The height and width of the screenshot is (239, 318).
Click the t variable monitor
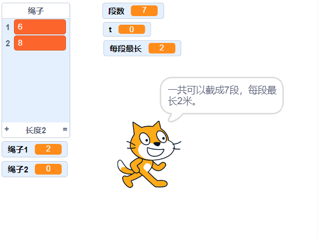coord(127,30)
